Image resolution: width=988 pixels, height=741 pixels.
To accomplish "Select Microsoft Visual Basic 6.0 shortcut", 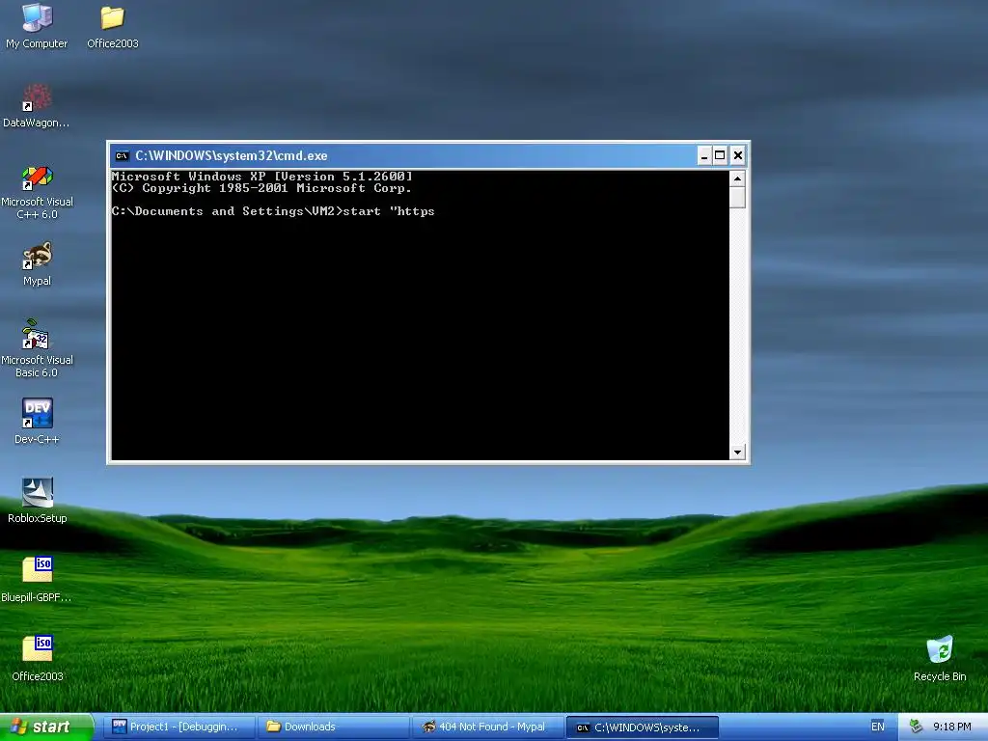I will click(37, 348).
